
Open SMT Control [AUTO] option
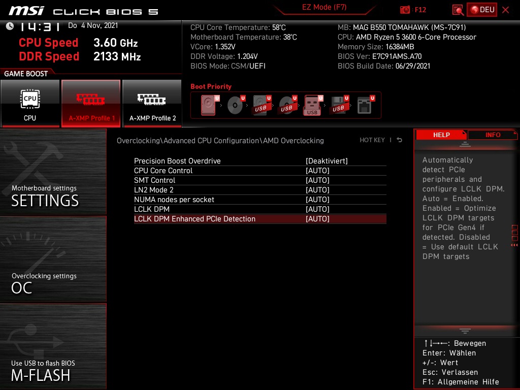click(317, 180)
